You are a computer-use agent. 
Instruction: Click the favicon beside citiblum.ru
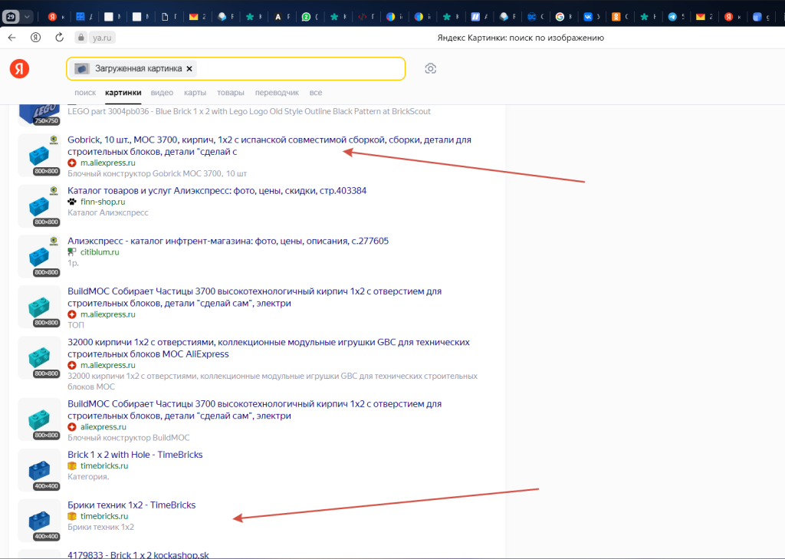pyautogui.click(x=72, y=252)
